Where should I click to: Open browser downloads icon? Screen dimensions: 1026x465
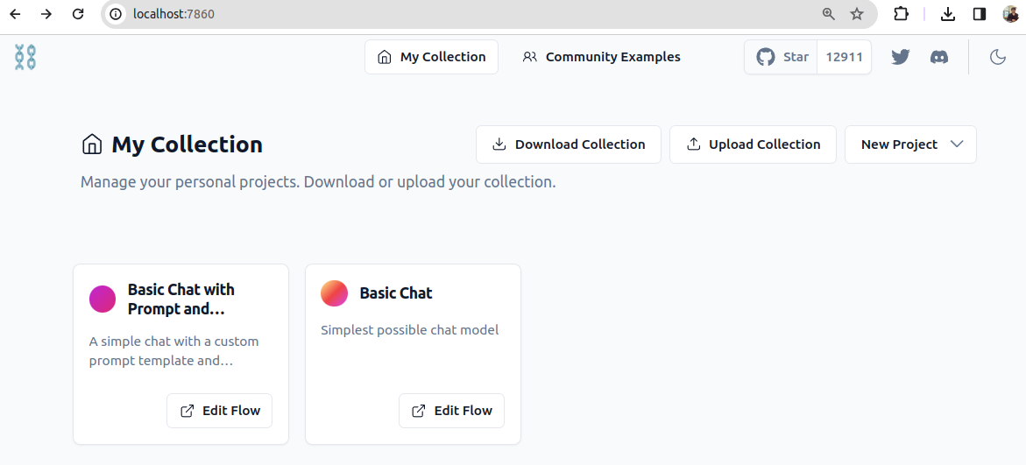point(947,14)
